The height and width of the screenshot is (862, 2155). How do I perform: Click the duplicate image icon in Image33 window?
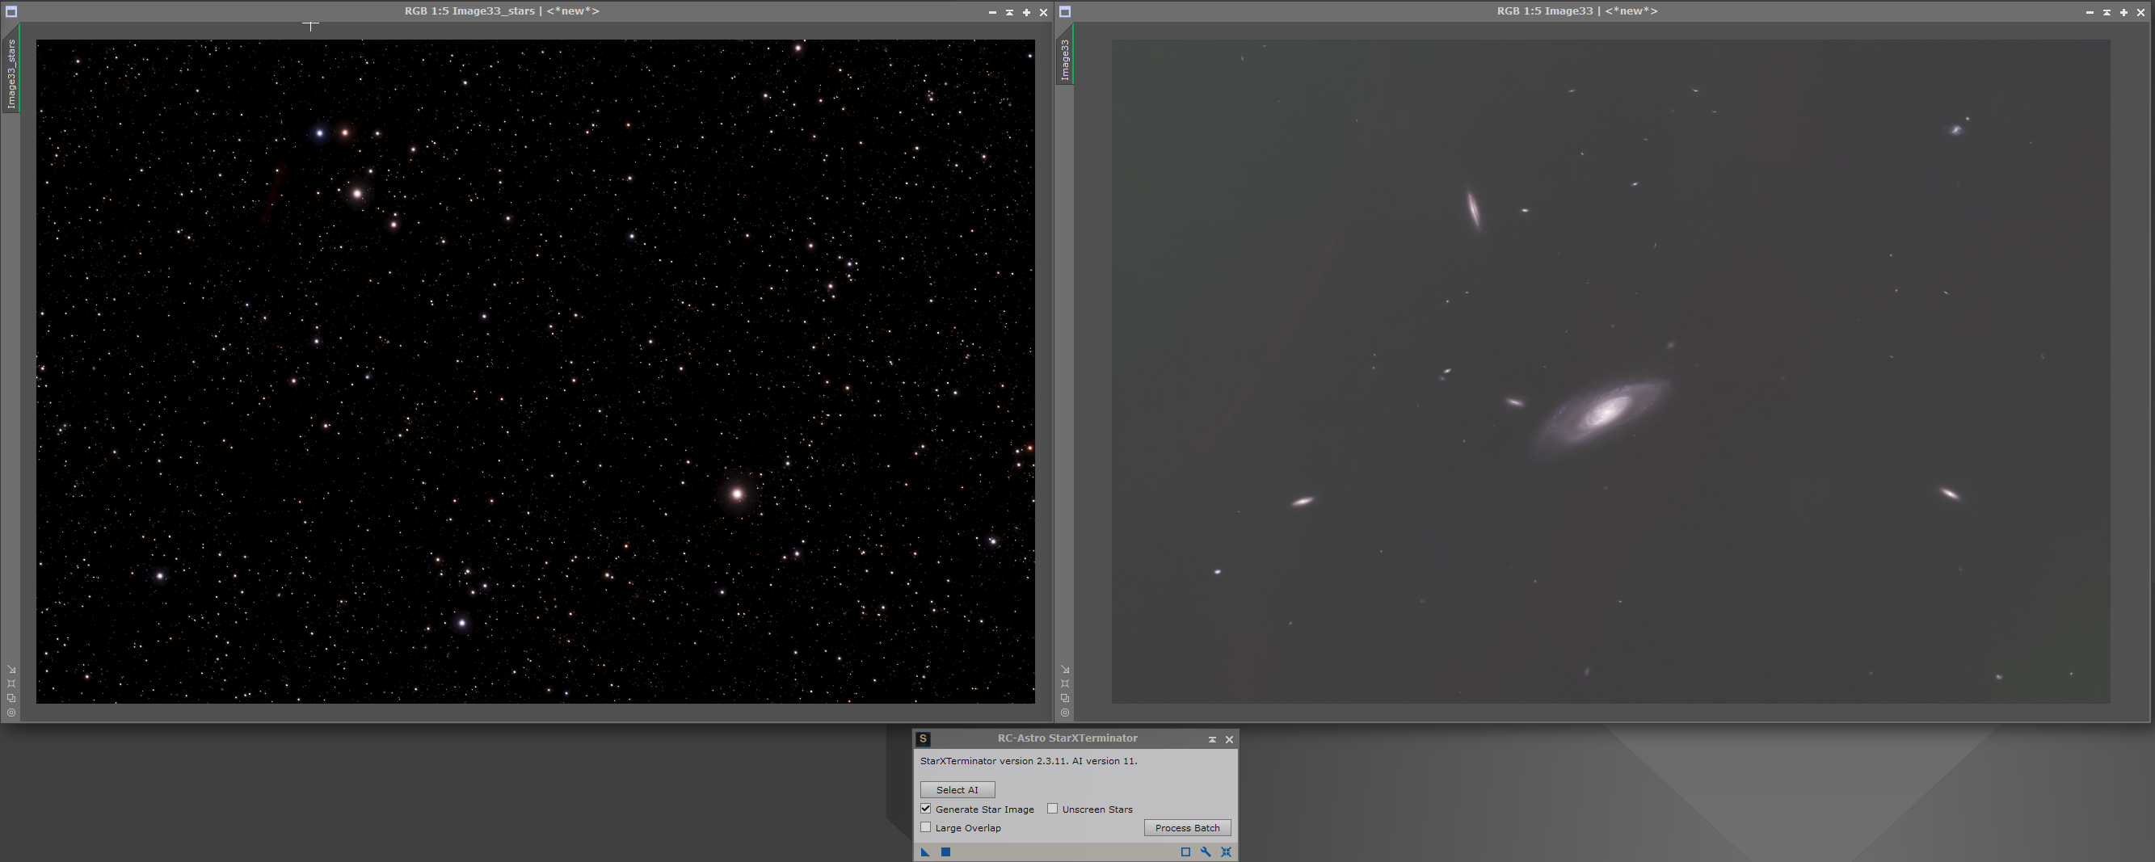click(1065, 697)
